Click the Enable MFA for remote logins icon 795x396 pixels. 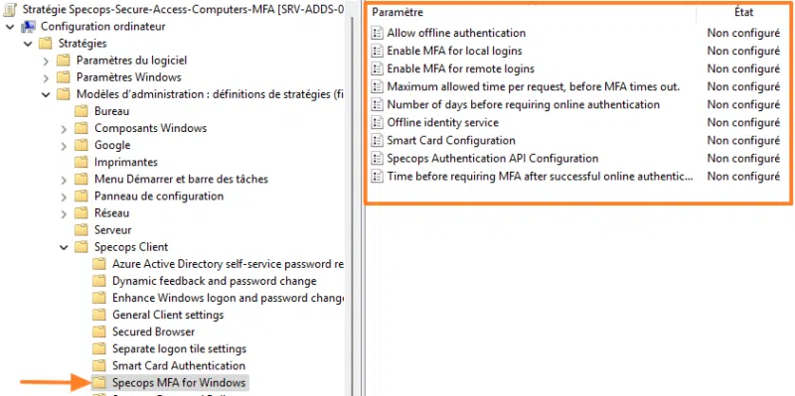point(377,68)
